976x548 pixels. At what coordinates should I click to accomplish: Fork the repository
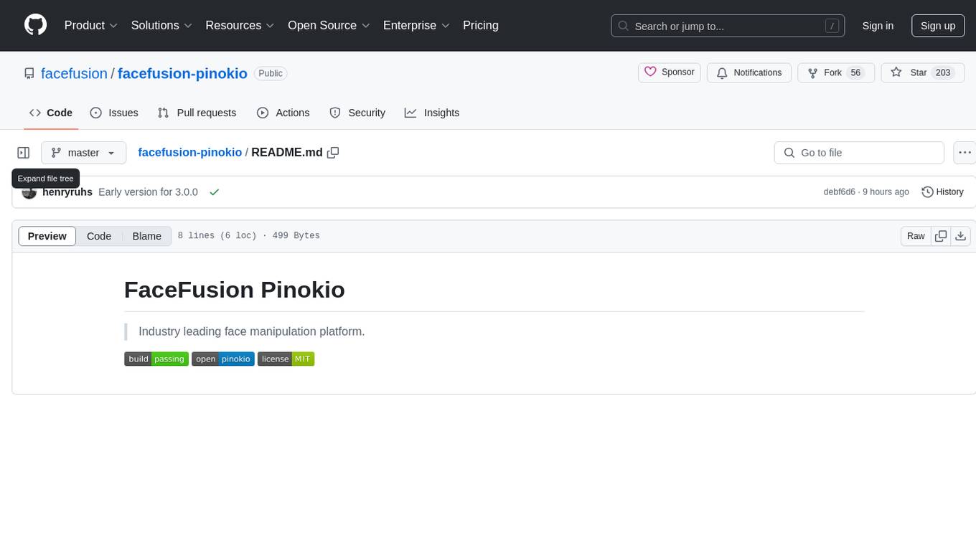pos(835,72)
